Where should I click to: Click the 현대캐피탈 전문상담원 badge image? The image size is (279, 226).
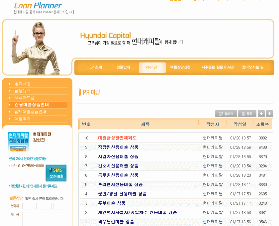coord(18,142)
